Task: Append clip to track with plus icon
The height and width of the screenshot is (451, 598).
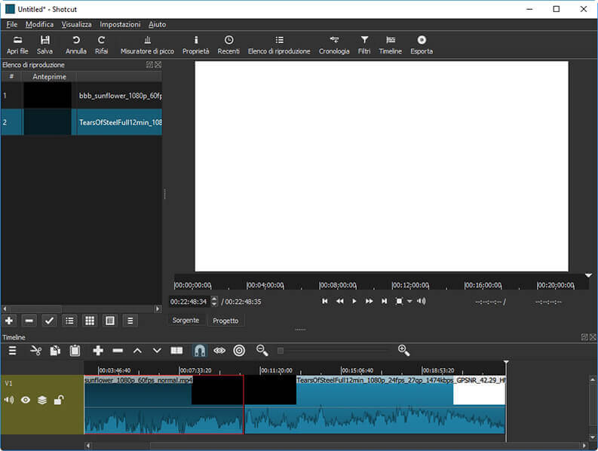Action: (x=98, y=350)
